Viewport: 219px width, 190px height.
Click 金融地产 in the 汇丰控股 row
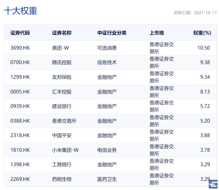click(x=107, y=92)
